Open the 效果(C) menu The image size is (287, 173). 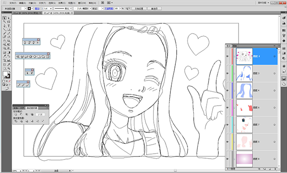coord(62,3)
